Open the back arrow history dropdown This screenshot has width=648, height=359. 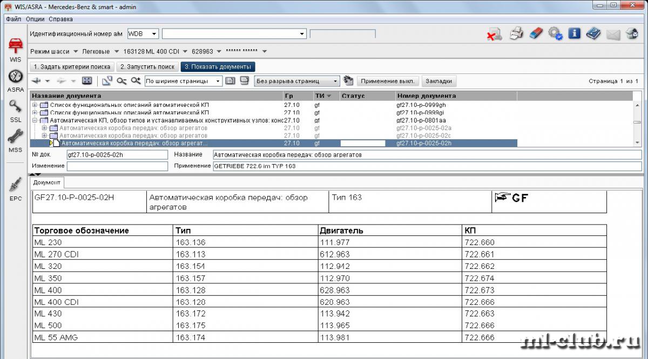tap(48, 81)
